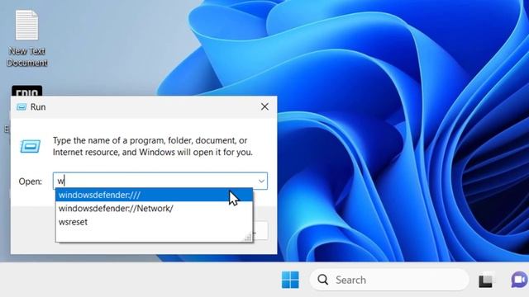The width and height of the screenshot is (529, 297).
Task: Click the Open: label
Action: 31,181
